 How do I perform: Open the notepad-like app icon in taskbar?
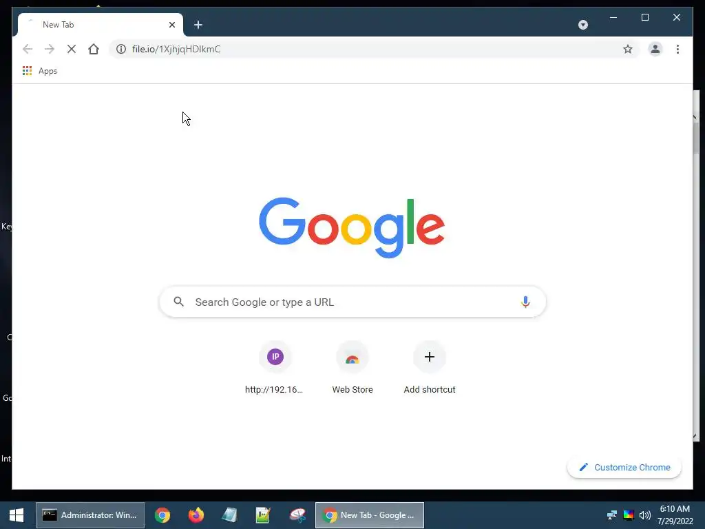pyautogui.click(x=230, y=515)
